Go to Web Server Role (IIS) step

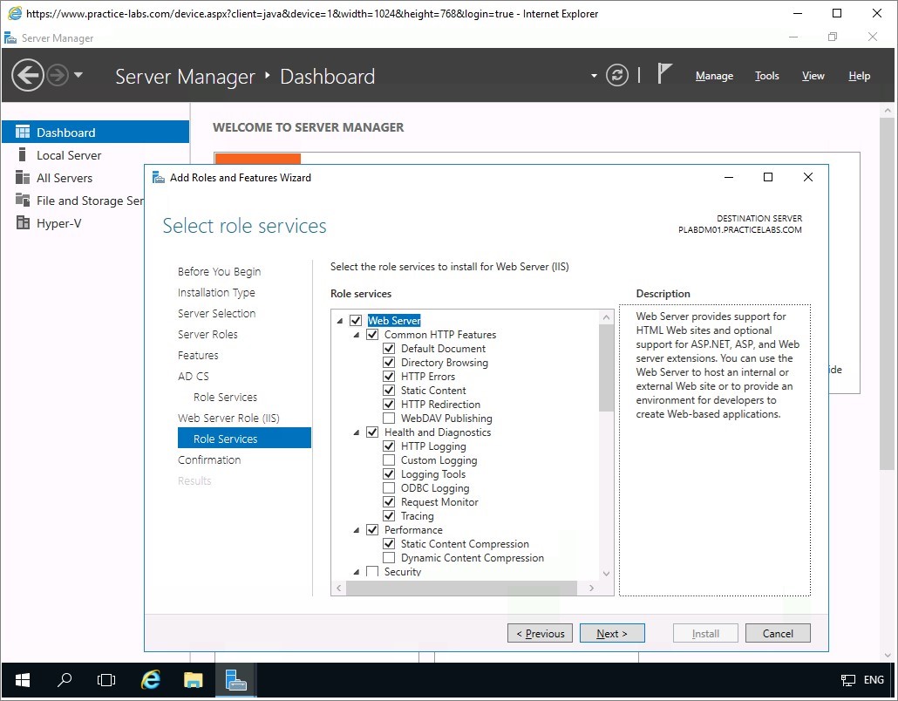228,419
